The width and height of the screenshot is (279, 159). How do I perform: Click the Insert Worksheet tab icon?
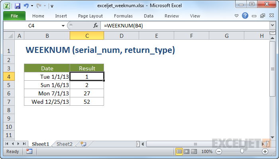click(83, 144)
